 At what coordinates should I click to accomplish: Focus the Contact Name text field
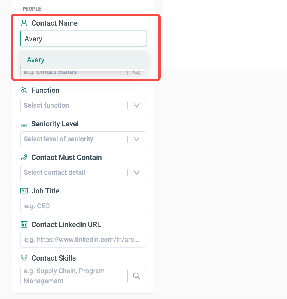coord(83,39)
